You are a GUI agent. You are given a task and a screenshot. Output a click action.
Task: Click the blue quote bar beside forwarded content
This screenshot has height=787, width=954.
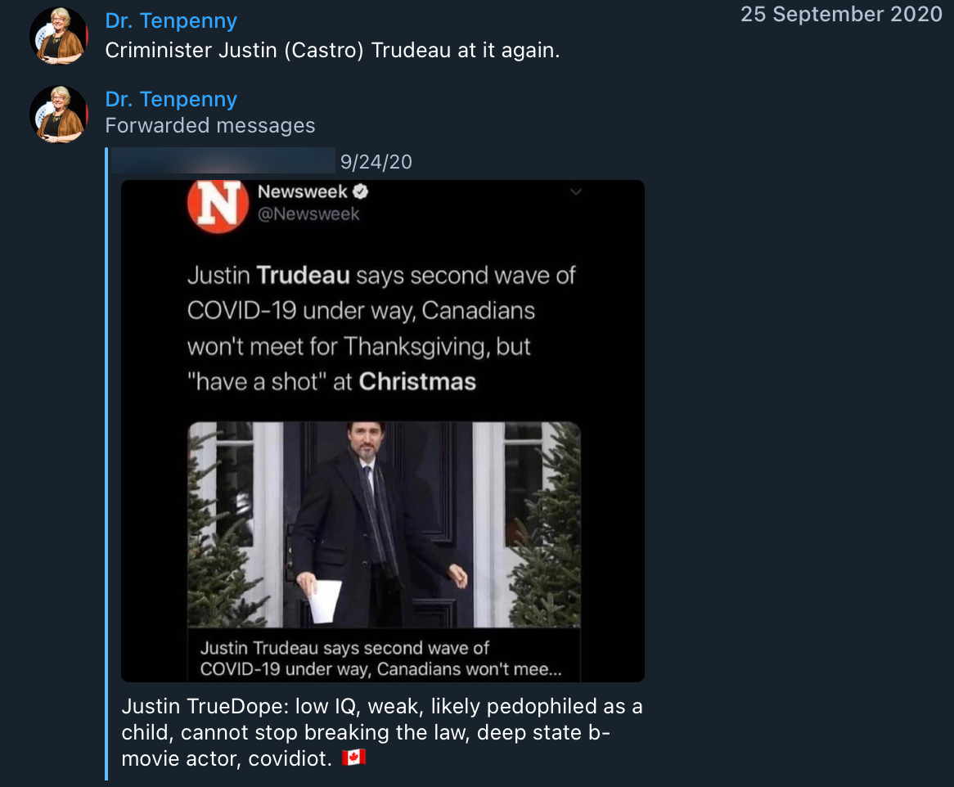(x=107, y=458)
